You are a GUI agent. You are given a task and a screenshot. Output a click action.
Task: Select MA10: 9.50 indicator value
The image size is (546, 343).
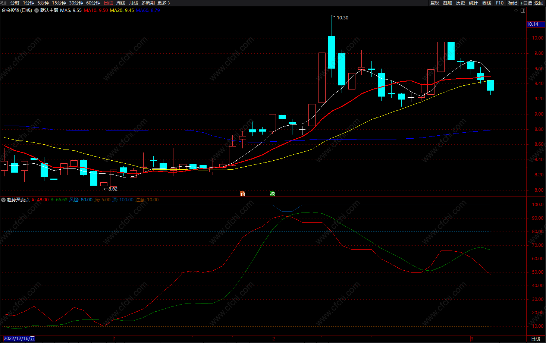(96, 10)
